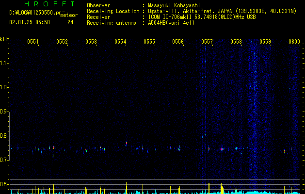
Task: Click the 0558 time marker
Action: click(x=236, y=42)
